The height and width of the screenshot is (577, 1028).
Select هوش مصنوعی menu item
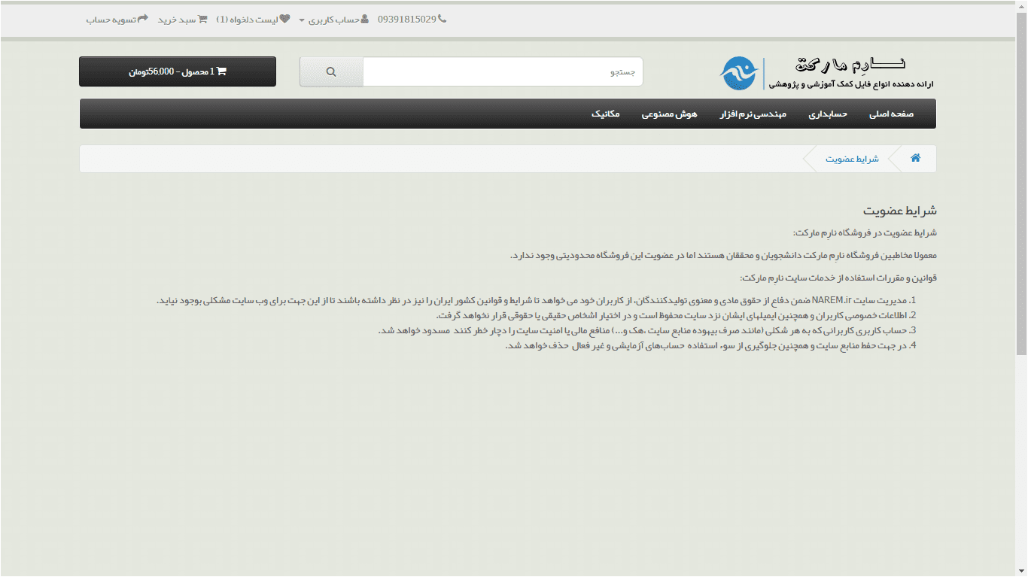click(669, 114)
